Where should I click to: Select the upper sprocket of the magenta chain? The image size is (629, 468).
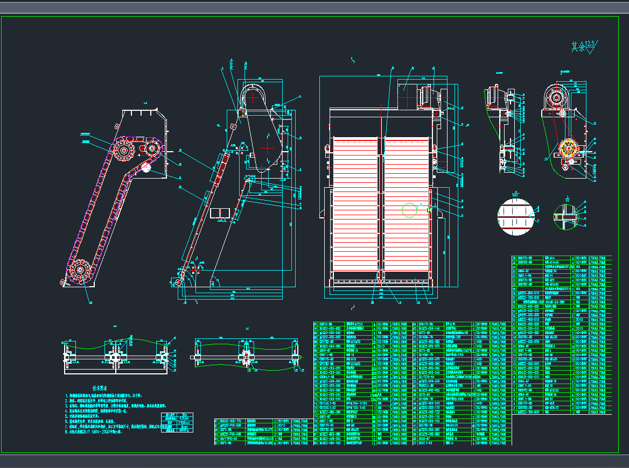(124, 151)
